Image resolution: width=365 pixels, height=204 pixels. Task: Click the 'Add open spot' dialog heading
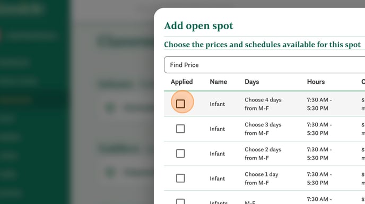coord(198,26)
